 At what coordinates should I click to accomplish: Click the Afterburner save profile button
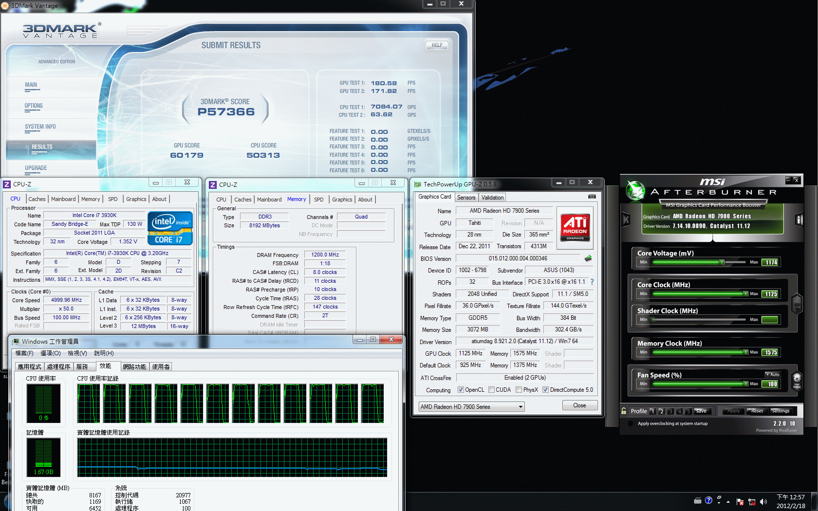pos(702,411)
